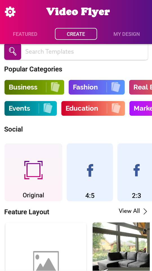The height and width of the screenshot is (271, 152).
Task: Open the Business category
Action: click(34, 87)
